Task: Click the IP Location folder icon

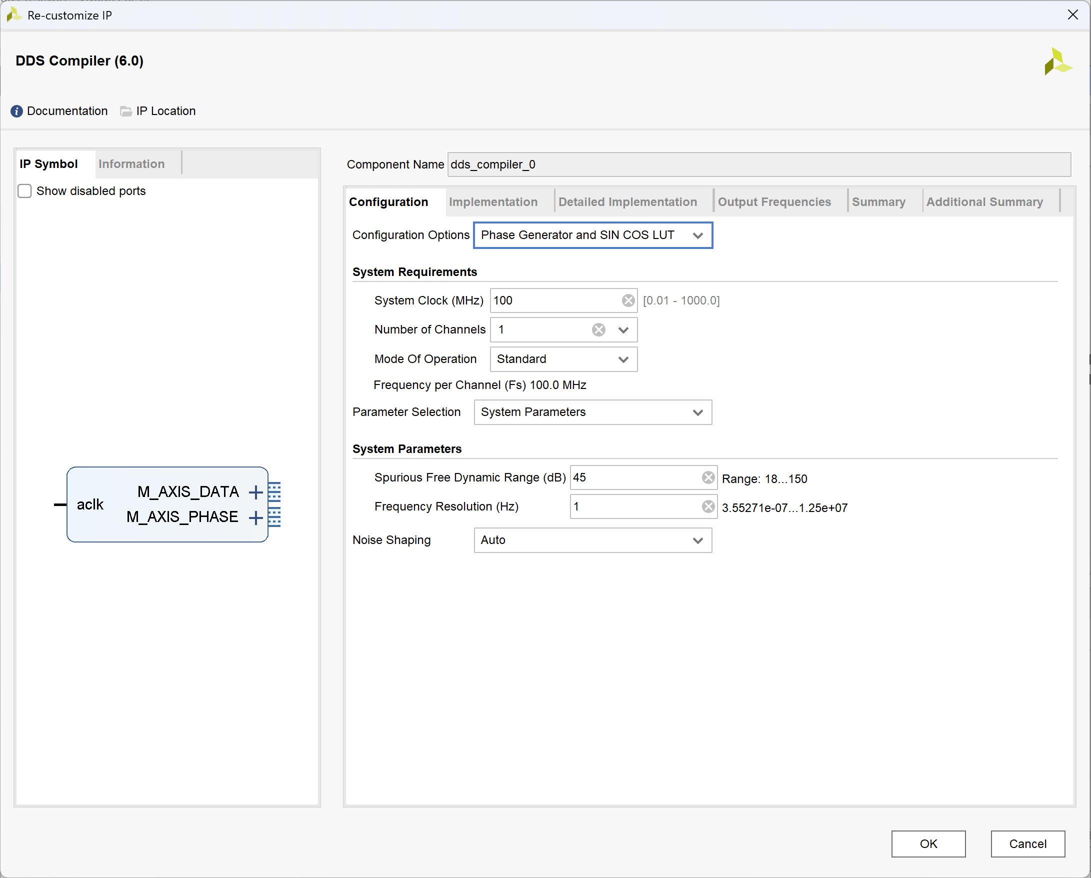Action: (x=126, y=111)
